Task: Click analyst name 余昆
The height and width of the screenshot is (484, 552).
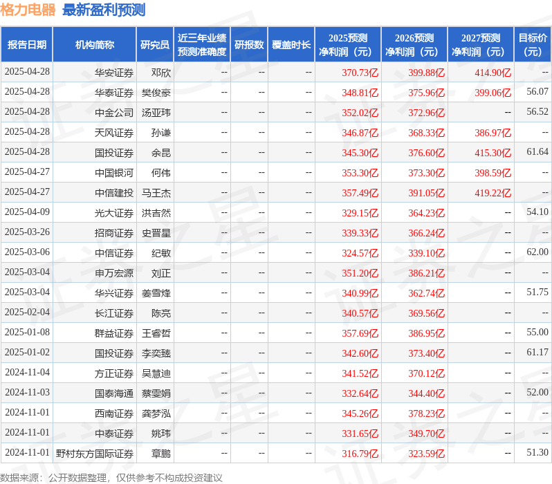Action: tap(161, 153)
